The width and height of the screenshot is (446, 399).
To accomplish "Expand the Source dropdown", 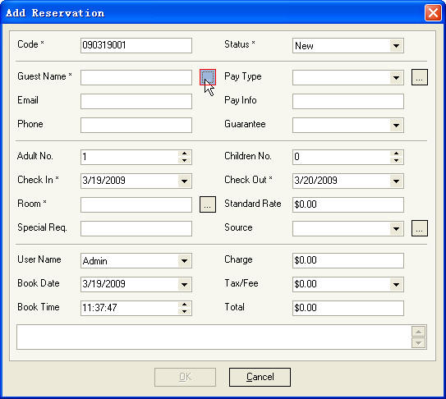I will (x=396, y=229).
